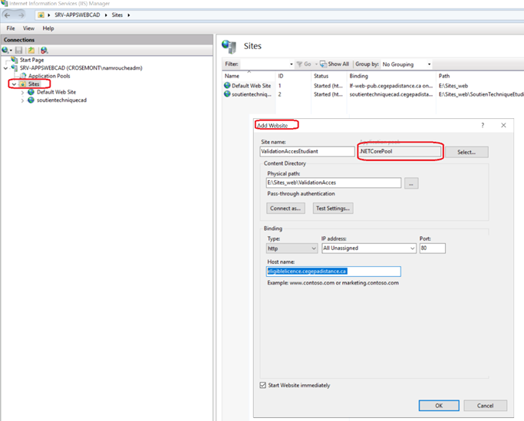Click Select... application pool button
524x421 pixels.
click(466, 152)
